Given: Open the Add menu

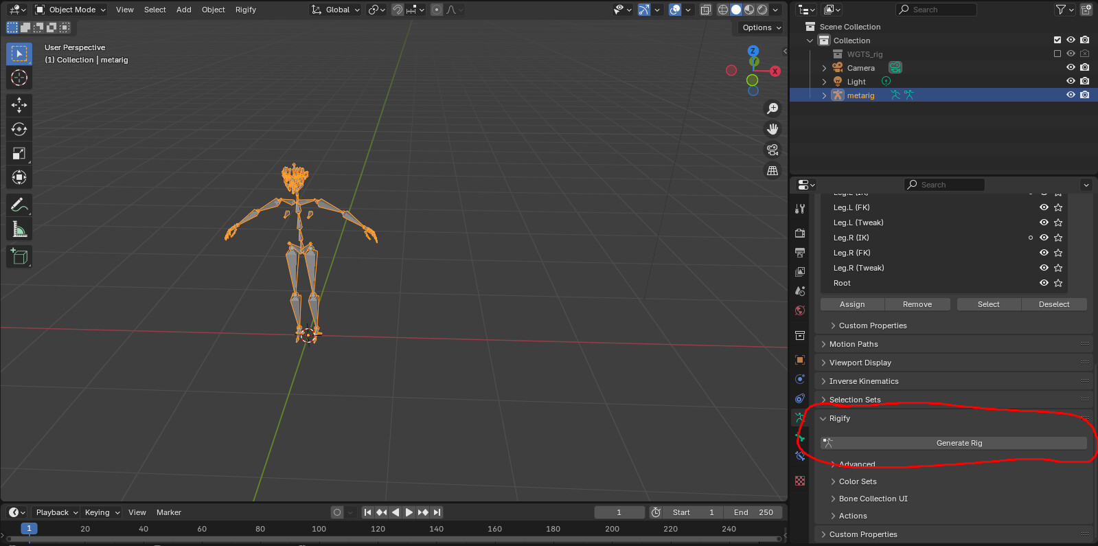Looking at the screenshot, I should coord(184,10).
